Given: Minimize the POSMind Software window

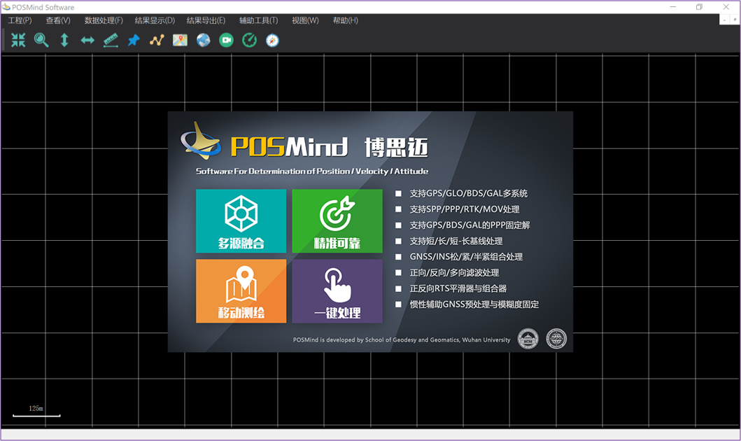Looking at the screenshot, I should (673, 7).
